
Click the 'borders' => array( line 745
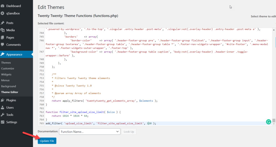click(81, 37)
